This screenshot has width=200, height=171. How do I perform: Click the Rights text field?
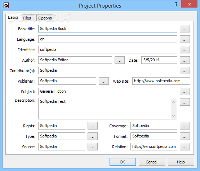click(x=62, y=126)
